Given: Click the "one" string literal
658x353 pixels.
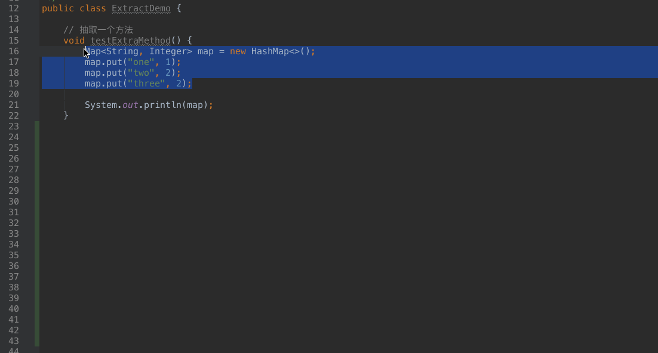Looking at the screenshot, I should tap(141, 62).
